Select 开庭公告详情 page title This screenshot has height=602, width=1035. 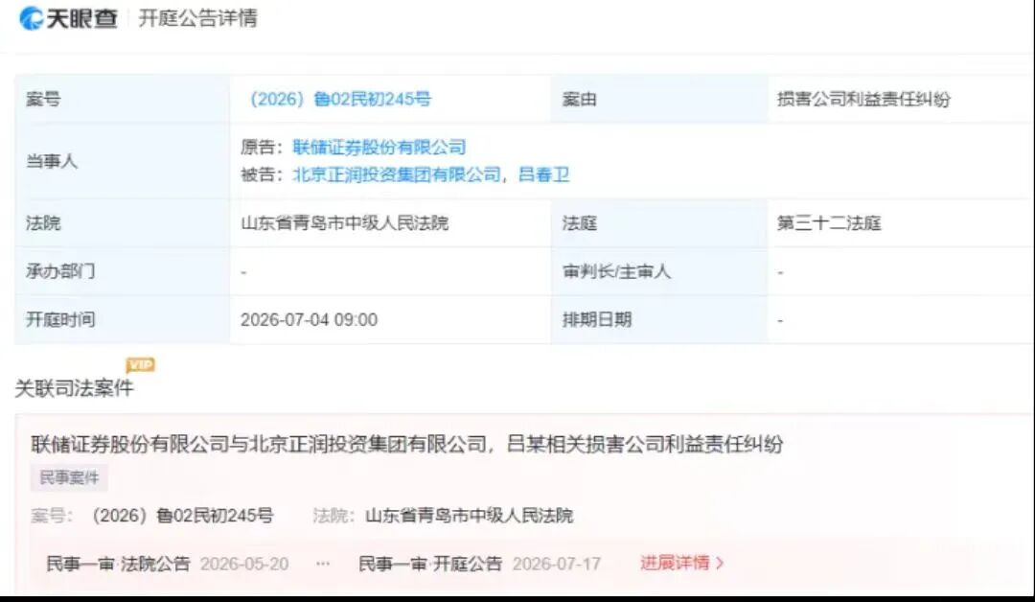(x=197, y=18)
